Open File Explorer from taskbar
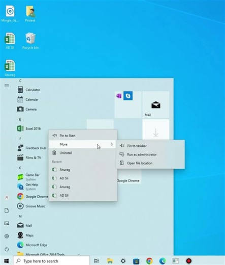This screenshot has height=265, width=225. click(x=110, y=261)
